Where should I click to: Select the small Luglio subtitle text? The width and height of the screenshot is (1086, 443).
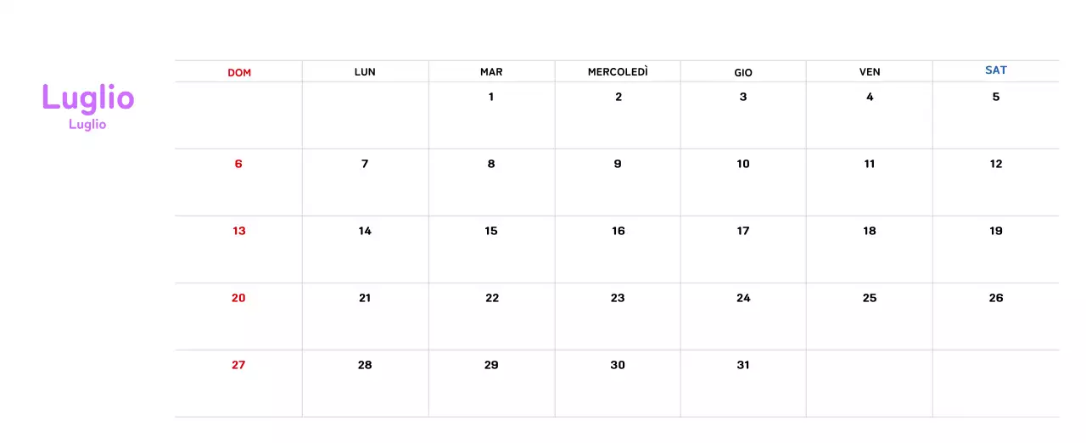coord(87,125)
